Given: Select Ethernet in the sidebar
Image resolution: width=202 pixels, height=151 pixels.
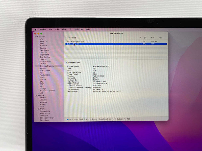Looking at the screenshot, I should point(43,59).
